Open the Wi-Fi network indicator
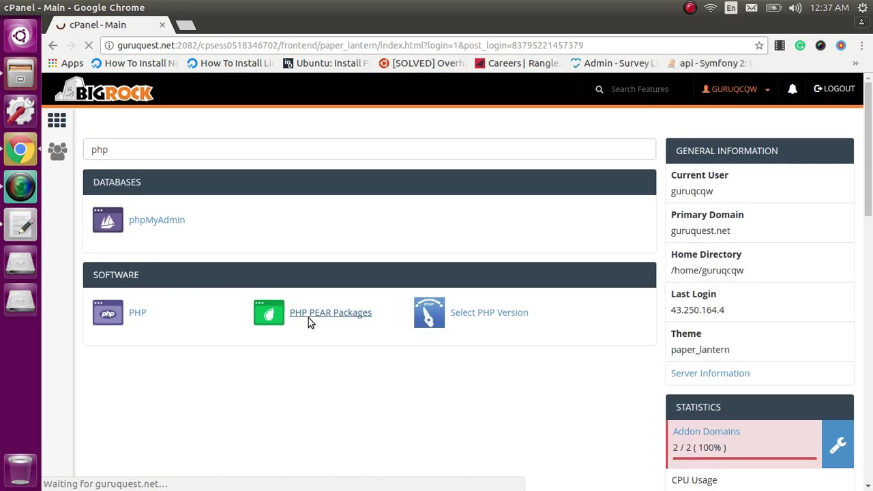873x491 pixels. tap(711, 8)
